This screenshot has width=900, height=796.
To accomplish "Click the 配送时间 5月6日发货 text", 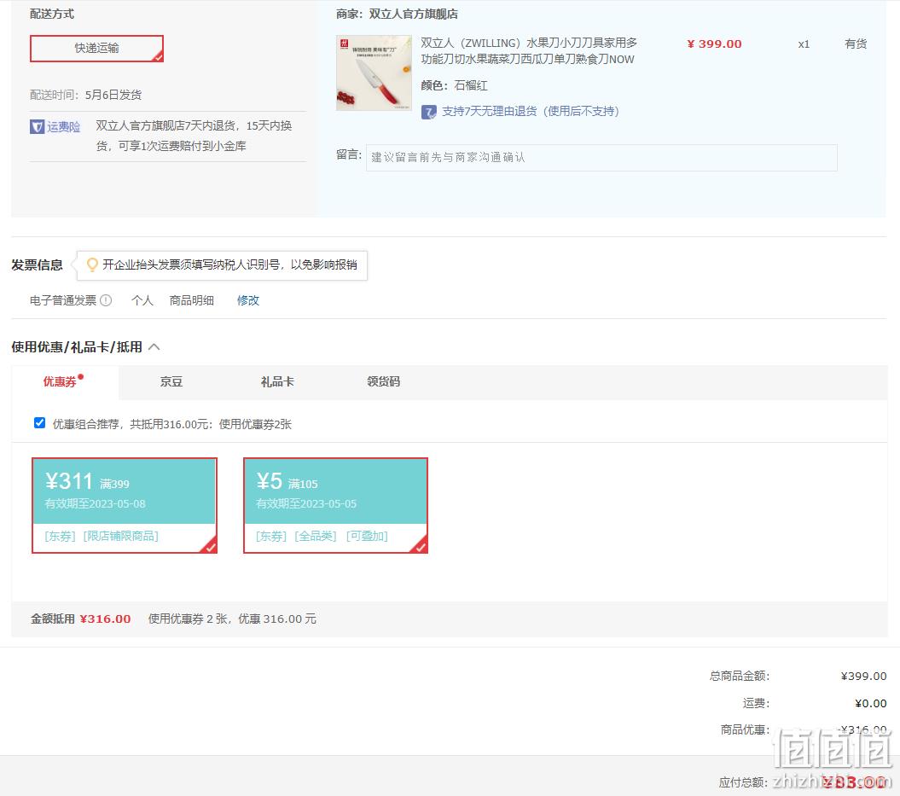I will click(86, 95).
